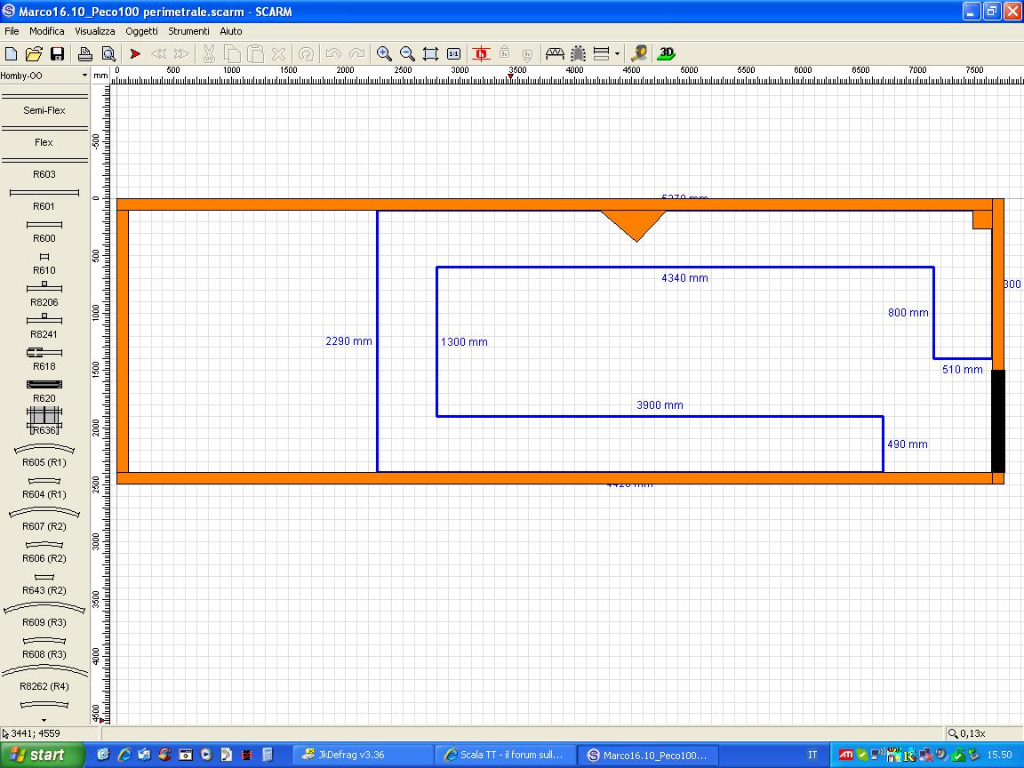Screen dimensions: 1024x768
Task: Open the layers icon dropdown arrow
Action: [617, 54]
